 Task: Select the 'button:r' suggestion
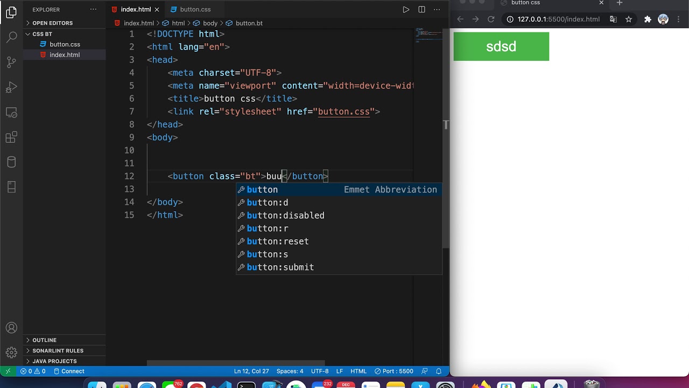tap(339, 228)
